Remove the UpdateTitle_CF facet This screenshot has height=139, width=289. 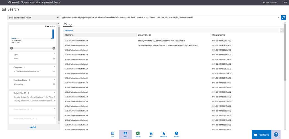click(54, 92)
